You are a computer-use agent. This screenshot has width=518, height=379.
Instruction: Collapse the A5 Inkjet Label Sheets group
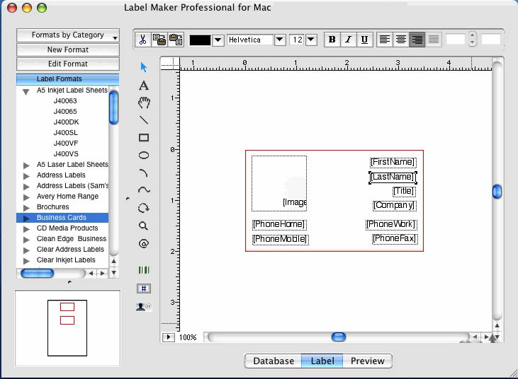click(x=26, y=92)
